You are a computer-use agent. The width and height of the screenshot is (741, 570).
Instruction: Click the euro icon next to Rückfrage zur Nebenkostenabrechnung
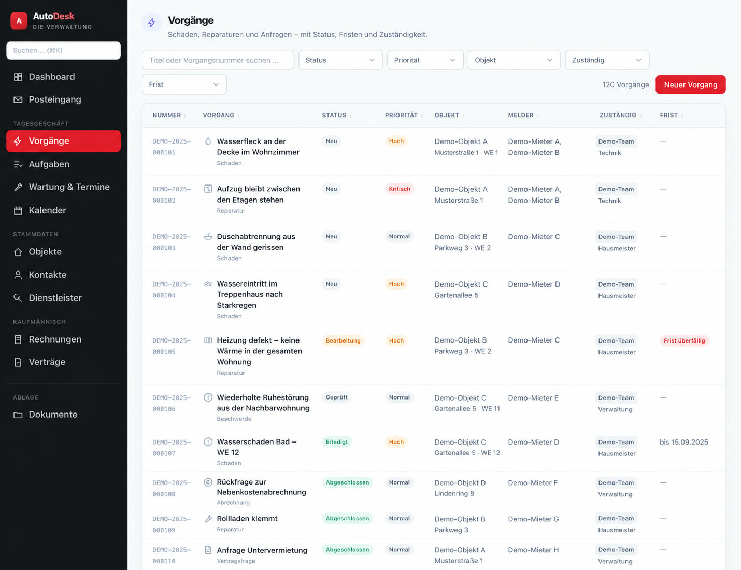pos(208,482)
